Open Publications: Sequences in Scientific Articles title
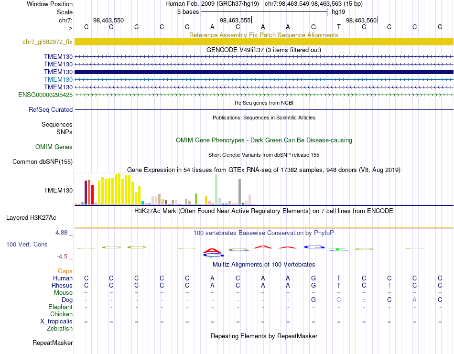454x354 pixels. (264, 118)
